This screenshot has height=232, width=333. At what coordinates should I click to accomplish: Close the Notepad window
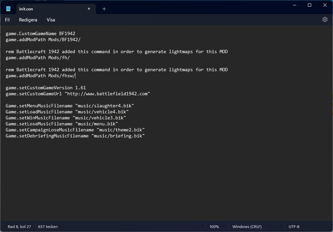click(x=325, y=5)
